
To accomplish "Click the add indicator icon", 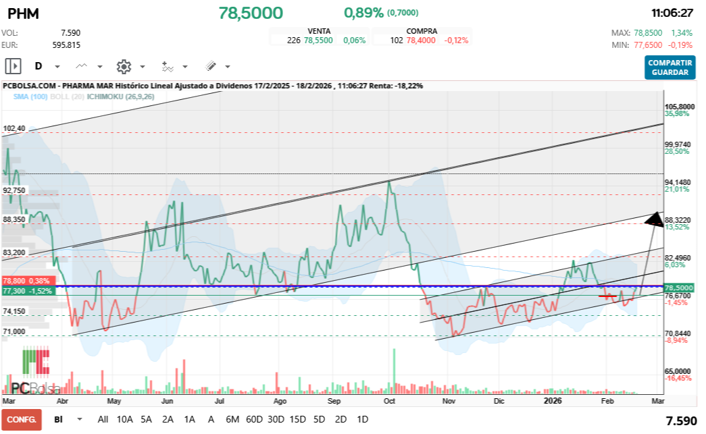I will coord(168,66).
